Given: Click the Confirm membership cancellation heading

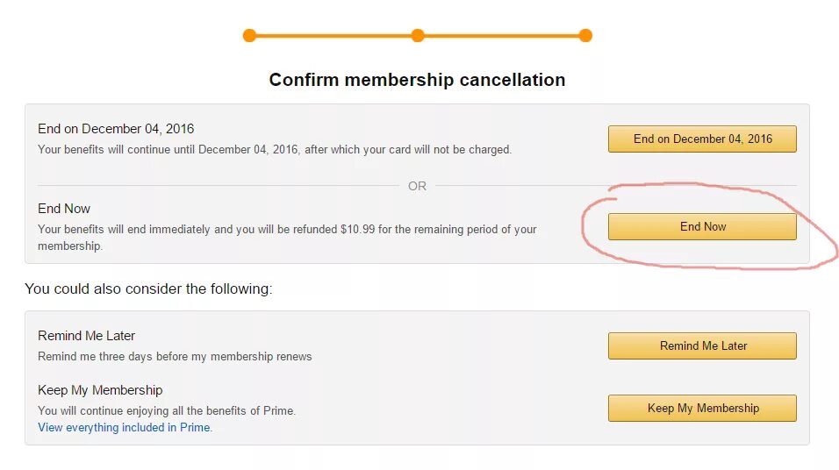Looking at the screenshot, I should [417, 80].
